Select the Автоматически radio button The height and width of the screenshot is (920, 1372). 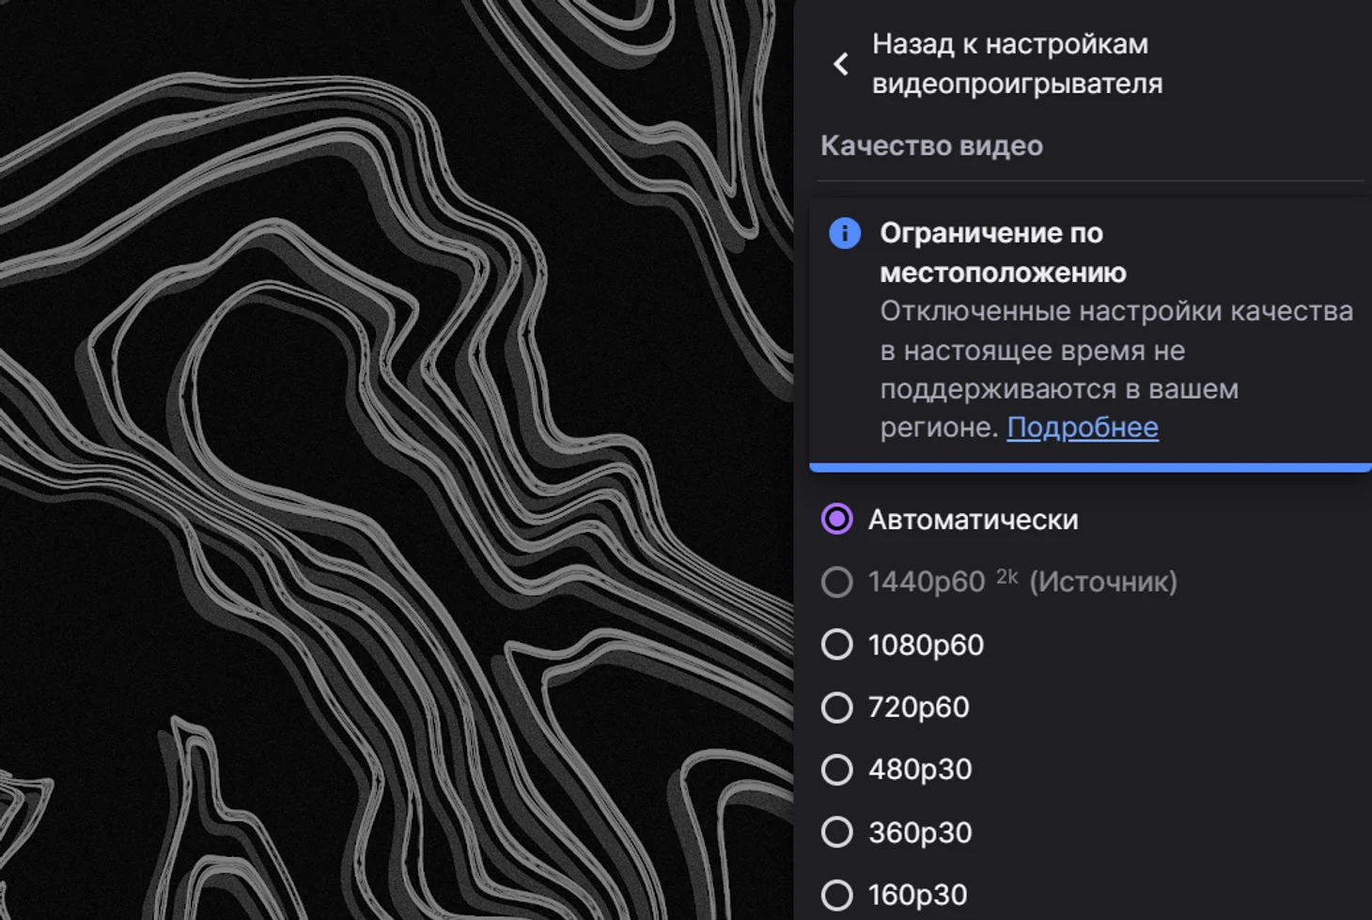836,519
